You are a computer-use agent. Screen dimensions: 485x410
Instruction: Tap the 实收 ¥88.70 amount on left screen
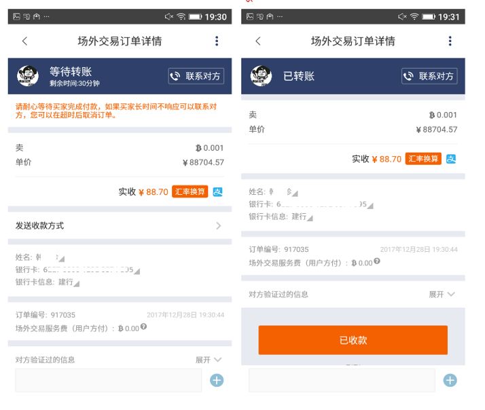(x=143, y=191)
